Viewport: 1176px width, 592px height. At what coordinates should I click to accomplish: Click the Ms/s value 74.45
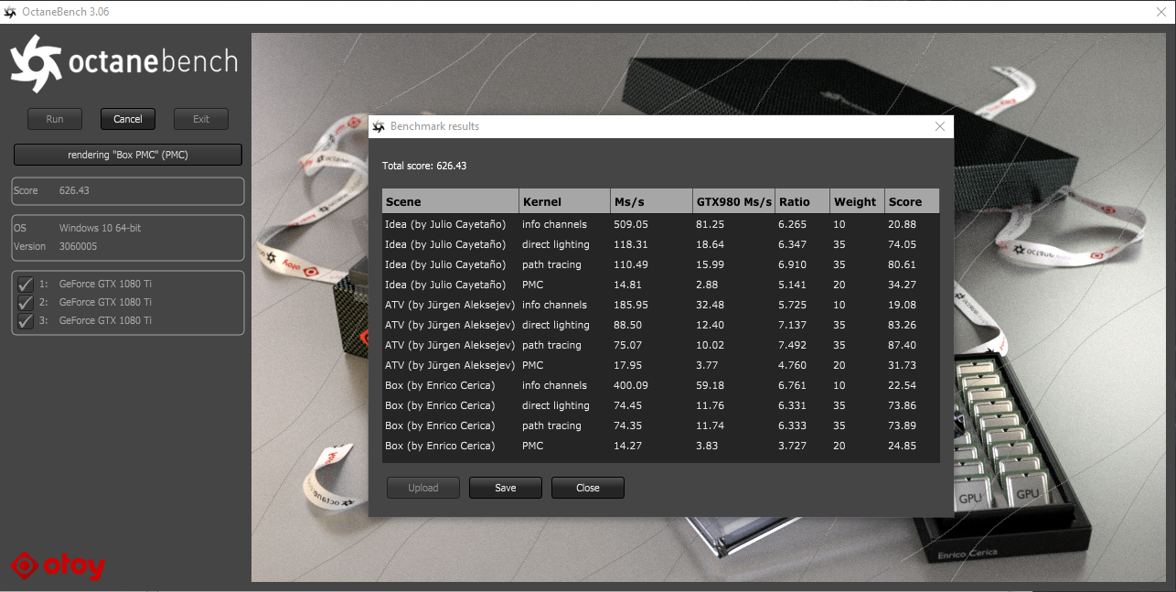click(x=627, y=405)
